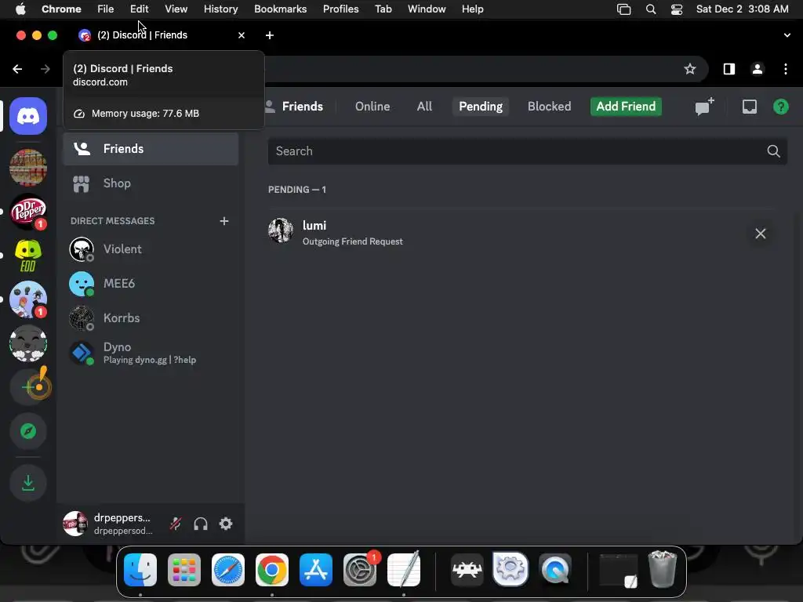Open the grey smiling cat server icon
The image size is (803, 602).
coord(28,343)
